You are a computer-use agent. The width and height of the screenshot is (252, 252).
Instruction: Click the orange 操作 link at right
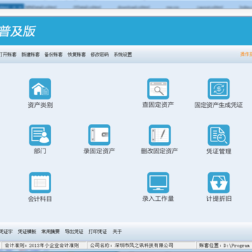click(x=246, y=55)
